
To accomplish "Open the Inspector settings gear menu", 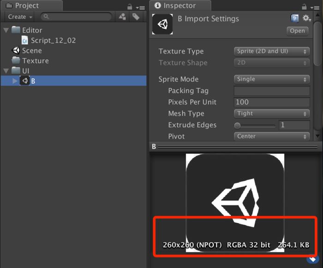I will point(307,18).
